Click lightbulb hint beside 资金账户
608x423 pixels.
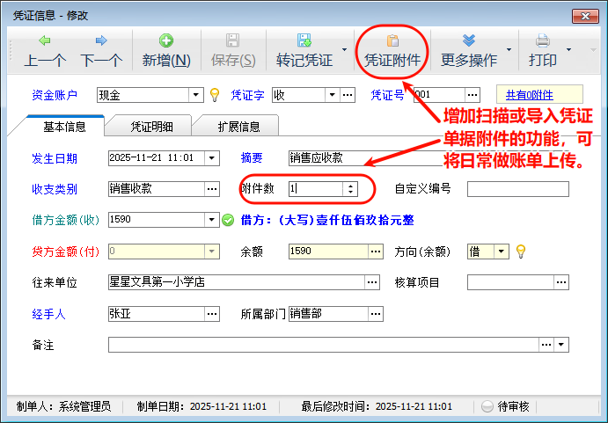(x=214, y=95)
